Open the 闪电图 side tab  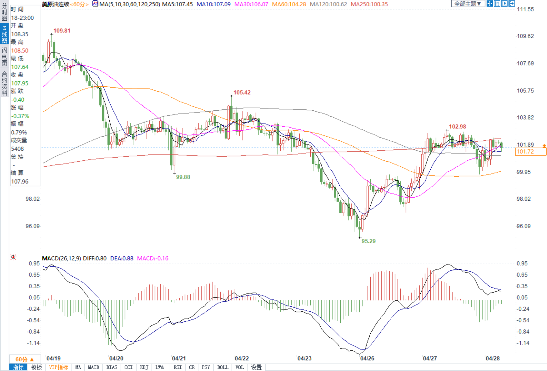pos(4,56)
